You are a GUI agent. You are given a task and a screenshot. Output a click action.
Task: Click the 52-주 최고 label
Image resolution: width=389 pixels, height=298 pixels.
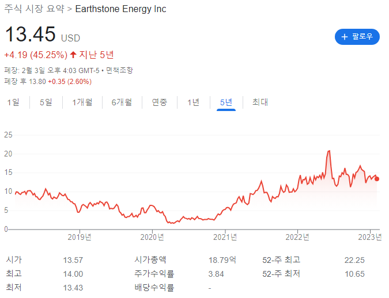pos(281,260)
